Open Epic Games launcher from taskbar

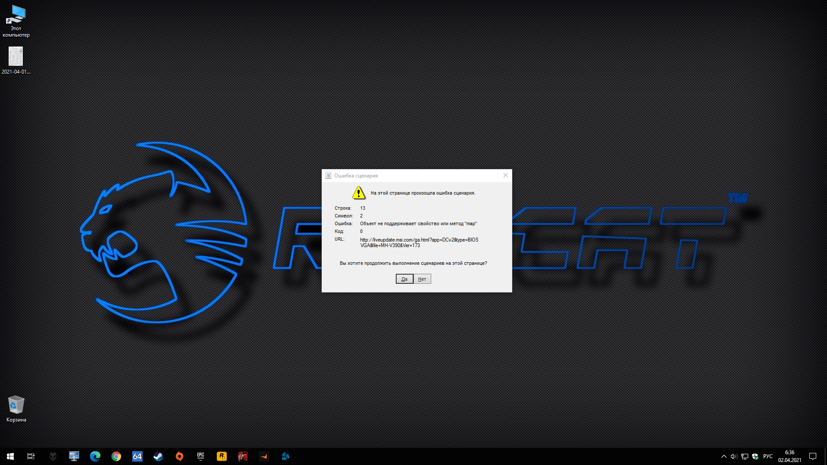[x=201, y=456]
